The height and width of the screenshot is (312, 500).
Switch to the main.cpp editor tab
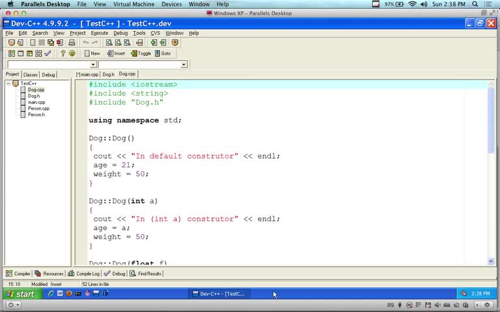87,74
